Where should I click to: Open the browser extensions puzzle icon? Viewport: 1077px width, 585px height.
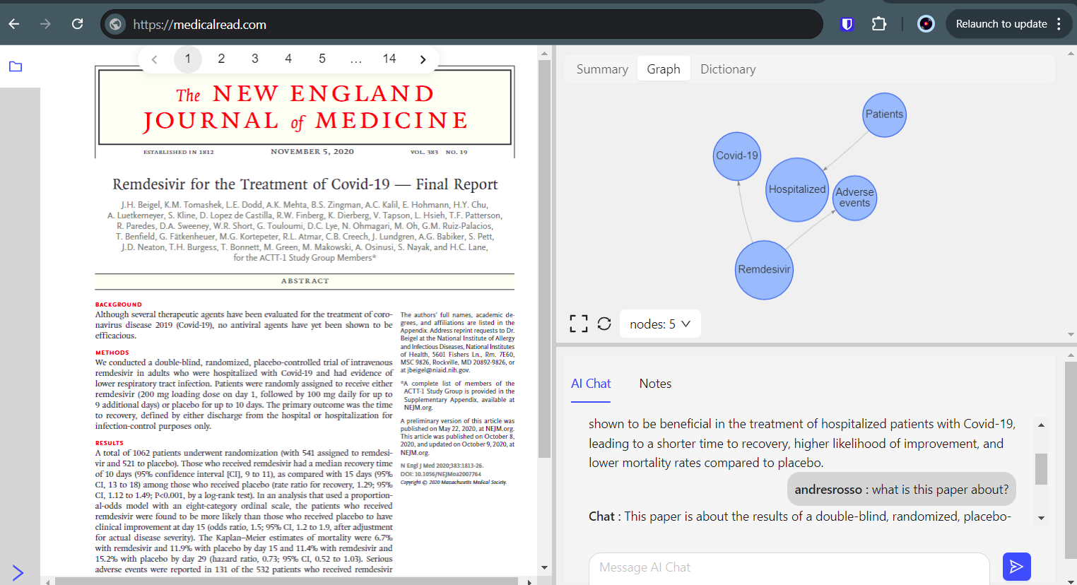point(878,23)
